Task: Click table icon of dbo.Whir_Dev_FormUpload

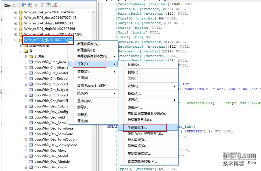Action: [31, 145]
